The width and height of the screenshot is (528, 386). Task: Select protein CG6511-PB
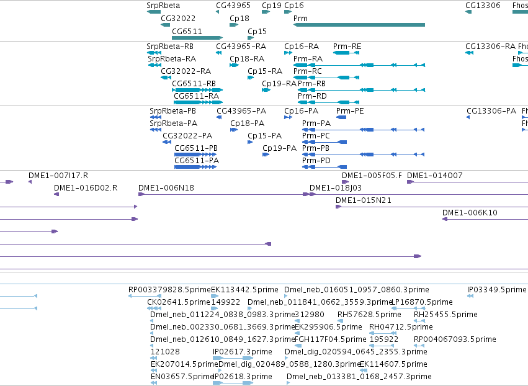point(196,148)
